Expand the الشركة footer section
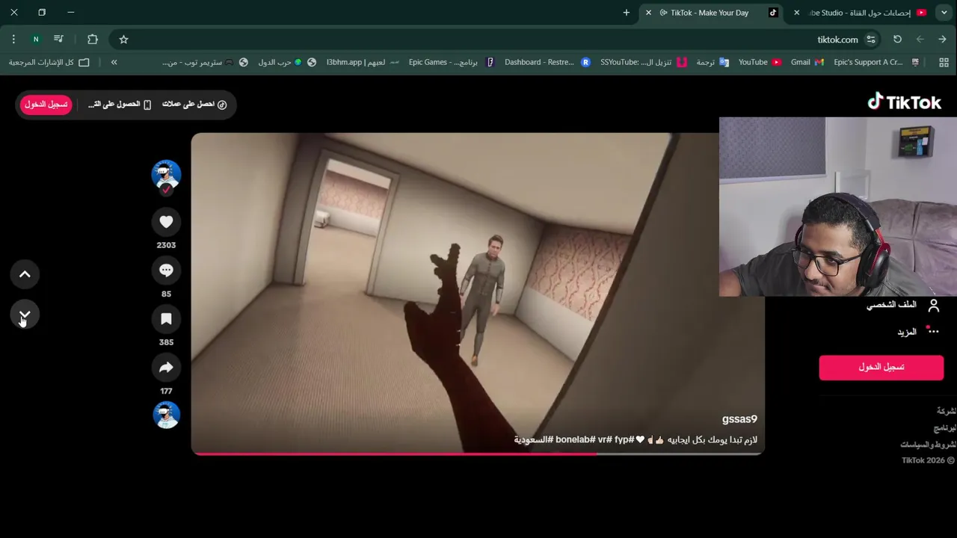The height and width of the screenshot is (538, 957). tap(946, 411)
